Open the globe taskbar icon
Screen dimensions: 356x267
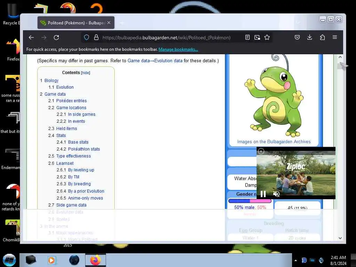coord(74,260)
